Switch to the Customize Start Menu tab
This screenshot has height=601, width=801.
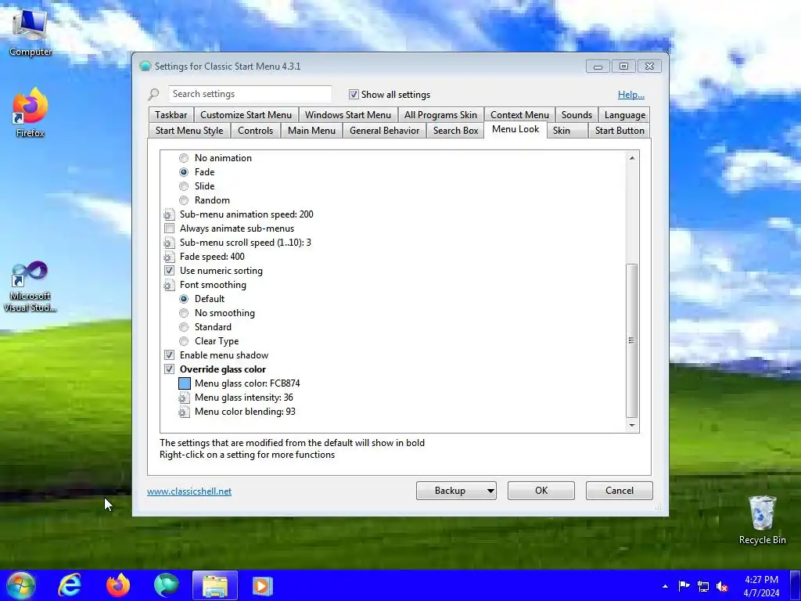pos(246,115)
